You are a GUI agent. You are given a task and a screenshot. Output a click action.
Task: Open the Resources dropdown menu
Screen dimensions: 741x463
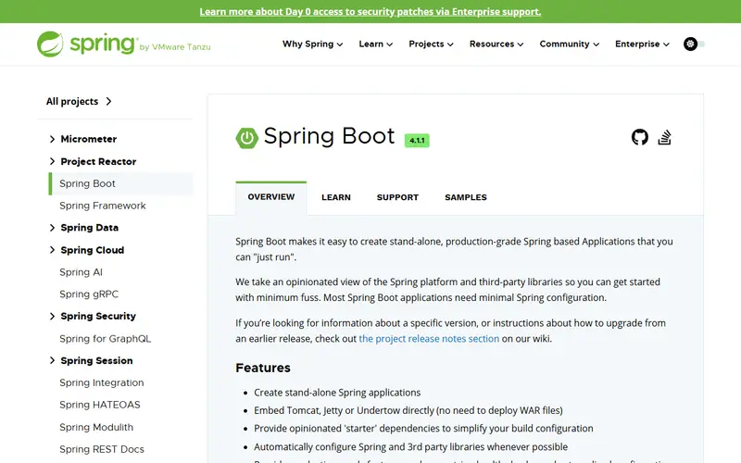click(496, 44)
